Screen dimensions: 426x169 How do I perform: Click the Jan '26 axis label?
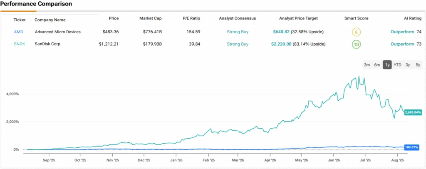pos(176,160)
